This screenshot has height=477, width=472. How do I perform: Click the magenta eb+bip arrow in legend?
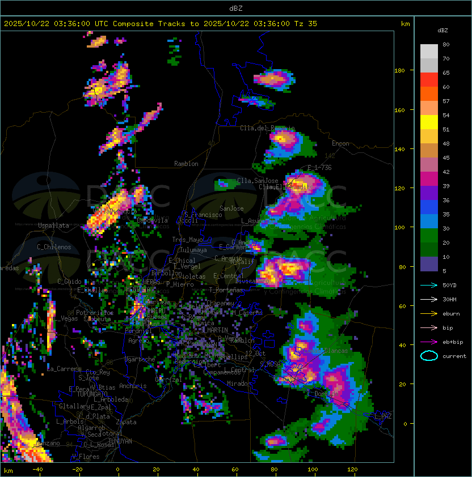[429, 342]
